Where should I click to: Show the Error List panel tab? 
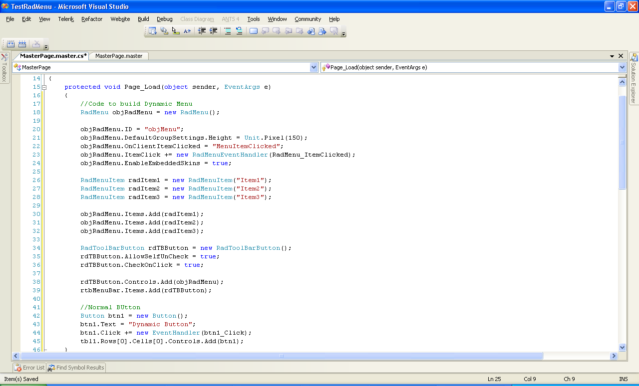29,368
